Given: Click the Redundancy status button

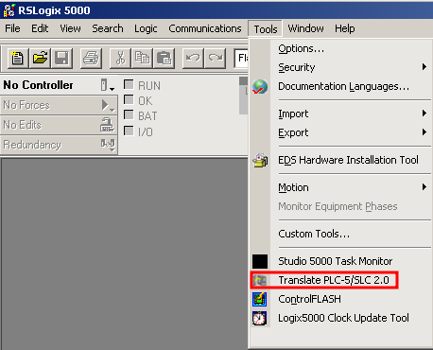Looking at the screenshot, I should [59, 145].
